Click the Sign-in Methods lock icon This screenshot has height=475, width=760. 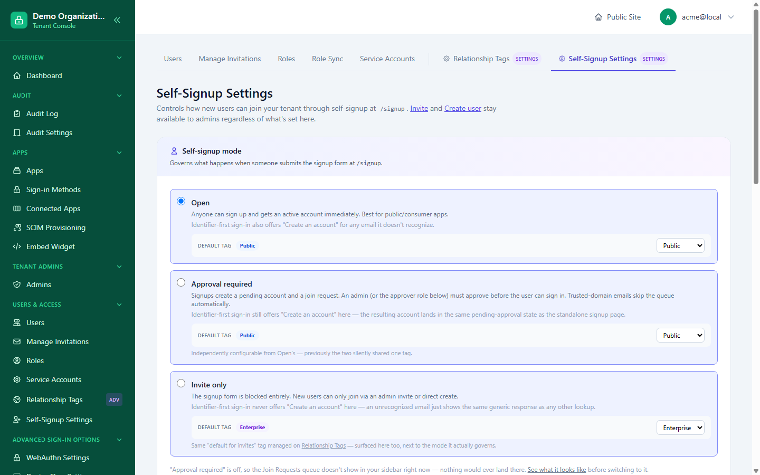(17, 189)
